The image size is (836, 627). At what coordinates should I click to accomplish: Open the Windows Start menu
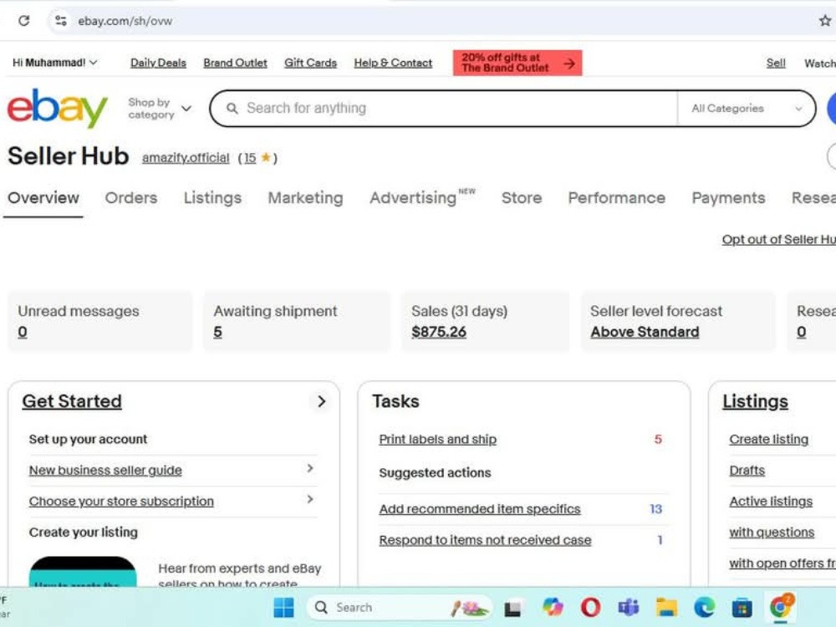pyautogui.click(x=283, y=607)
